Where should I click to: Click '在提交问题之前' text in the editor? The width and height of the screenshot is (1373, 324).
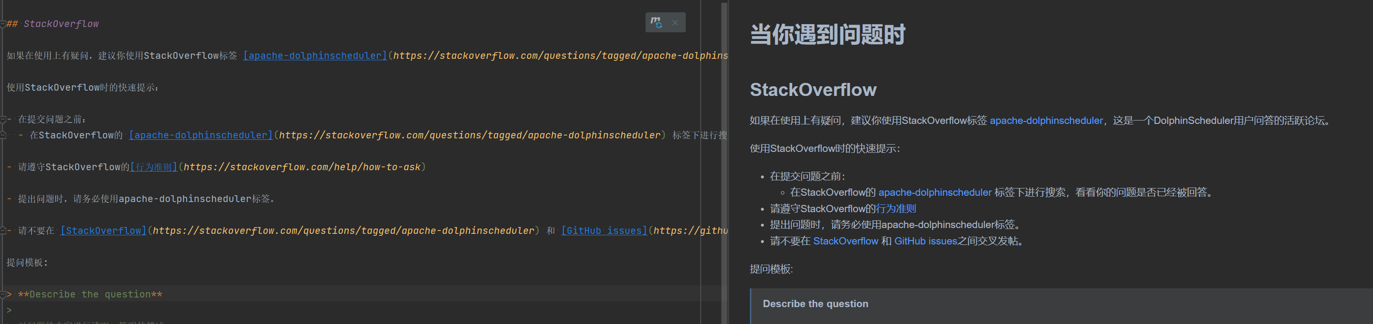(x=52, y=120)
